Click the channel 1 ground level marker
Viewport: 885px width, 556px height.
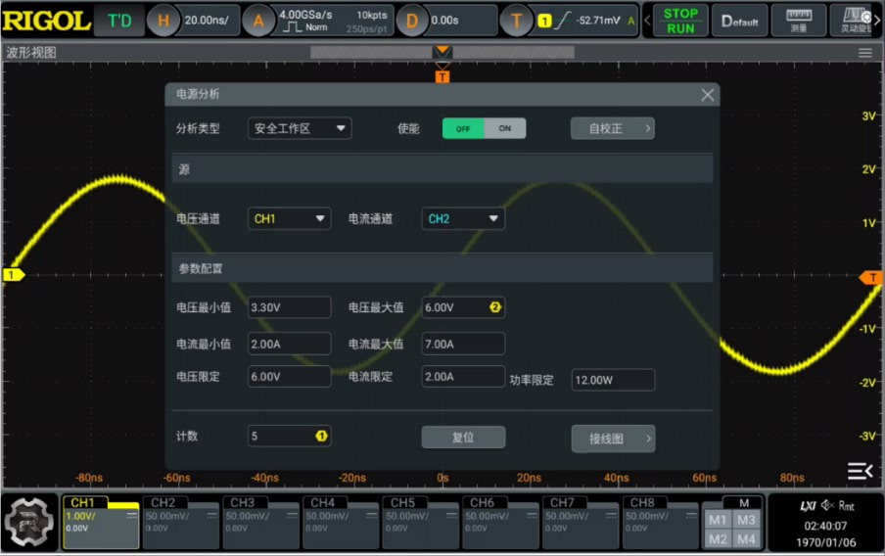click(x=14, y=275)
